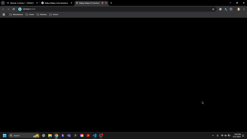
Task: Open Microsoft Teams from the taskbar
Action: [69, 136]
